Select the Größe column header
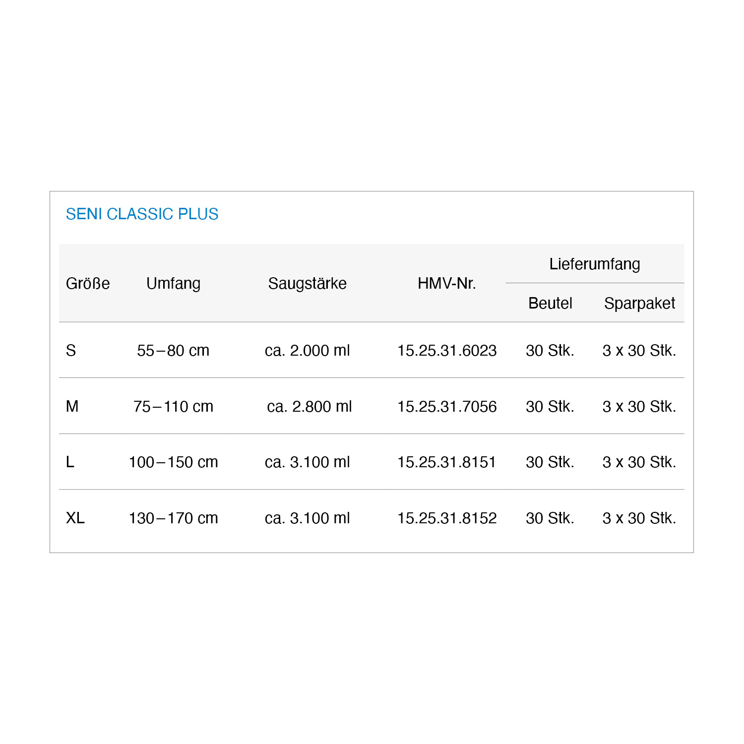744x744 pixels. click(x=88, y=283)
